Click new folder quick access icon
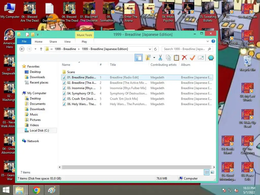 coord(33,35)
